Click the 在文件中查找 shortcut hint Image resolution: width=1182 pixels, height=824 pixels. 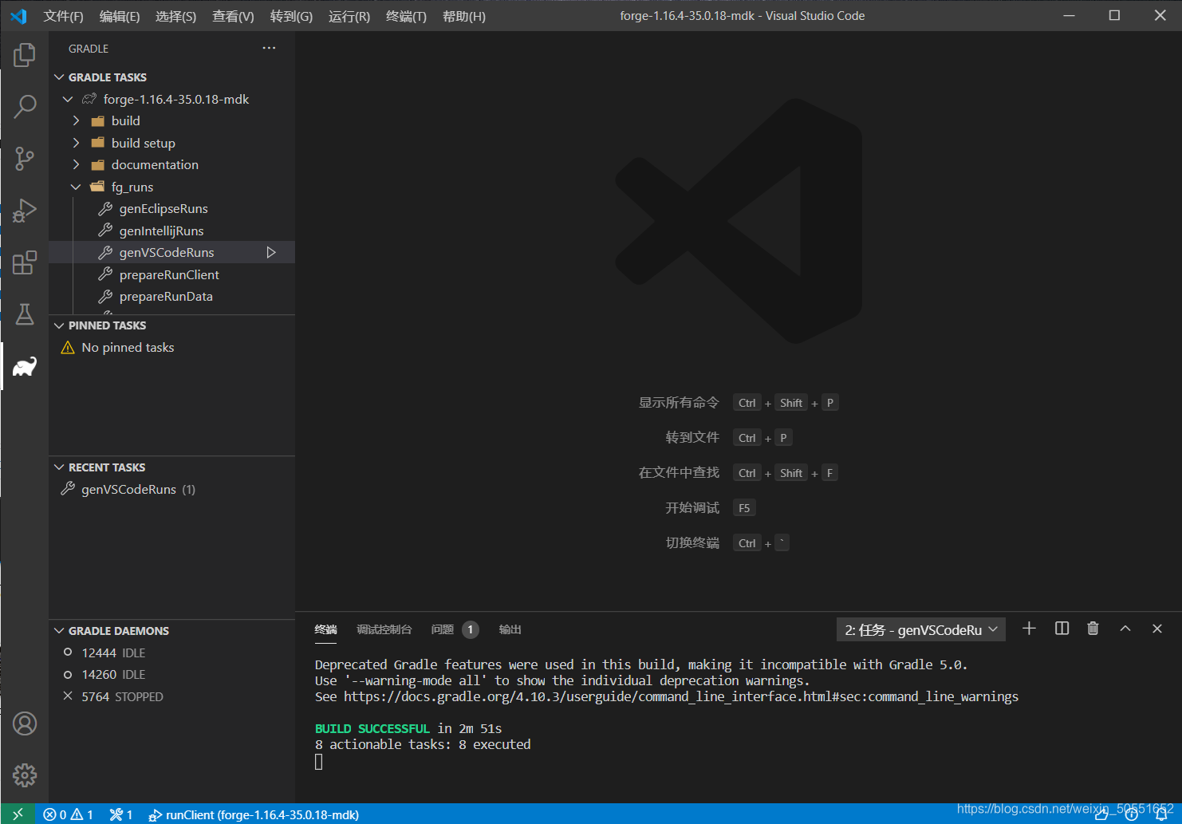click(679, 473)
